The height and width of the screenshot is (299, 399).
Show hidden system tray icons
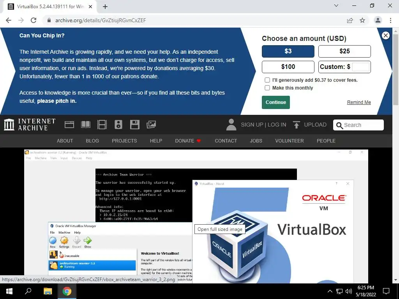coord(330,291)
